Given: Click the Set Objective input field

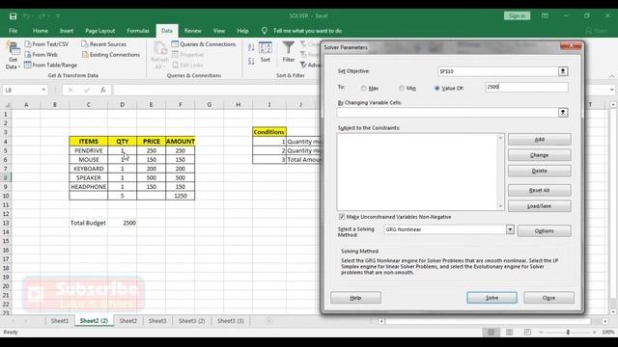Looking at the screenshot, I should 498,71.
